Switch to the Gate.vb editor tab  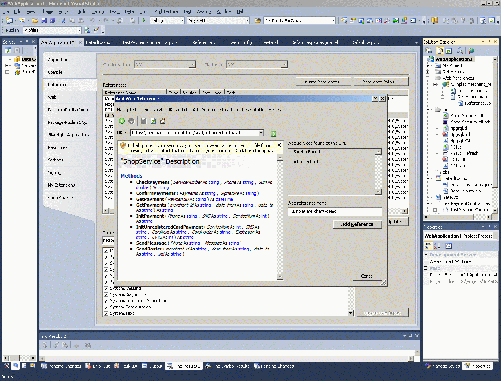click(271, 42)
